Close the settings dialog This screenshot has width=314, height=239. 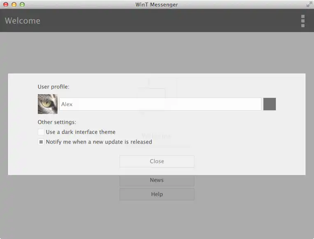click(x=157, y=161)
